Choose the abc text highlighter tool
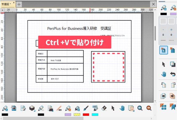The width and height of the screenshot is (177, 120). coord(95,108)
